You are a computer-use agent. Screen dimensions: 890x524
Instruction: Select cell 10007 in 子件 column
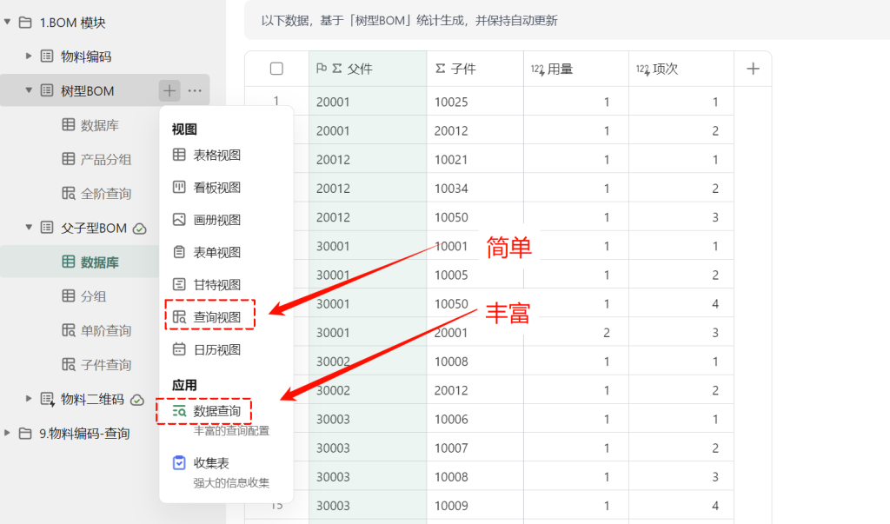[x=475, y=448]
